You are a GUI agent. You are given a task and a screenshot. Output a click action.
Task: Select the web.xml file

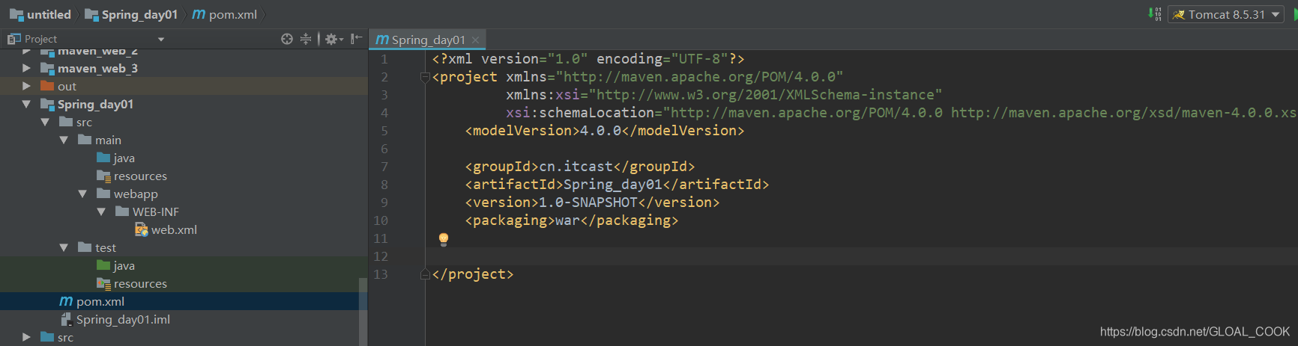tap(184, 229)
